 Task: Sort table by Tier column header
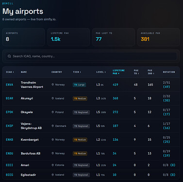tap(77, 72)
